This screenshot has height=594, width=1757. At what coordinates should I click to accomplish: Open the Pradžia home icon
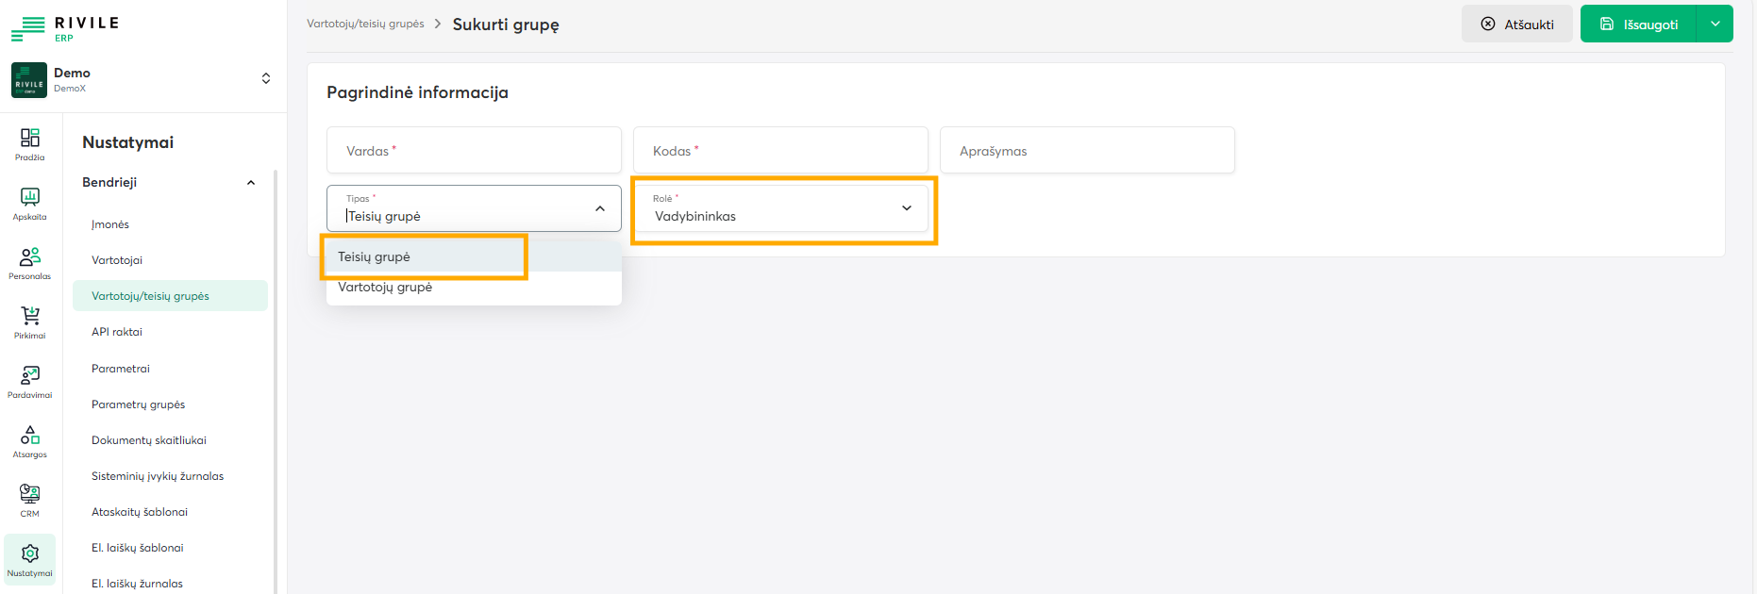[x=30, y=143]
